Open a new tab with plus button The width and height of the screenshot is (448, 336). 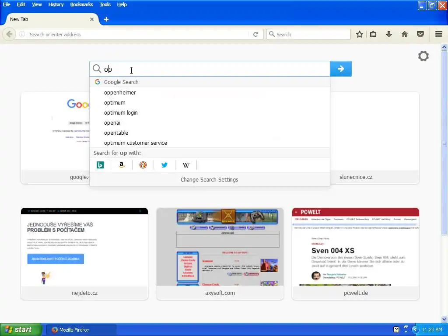(x=106, y=19)
